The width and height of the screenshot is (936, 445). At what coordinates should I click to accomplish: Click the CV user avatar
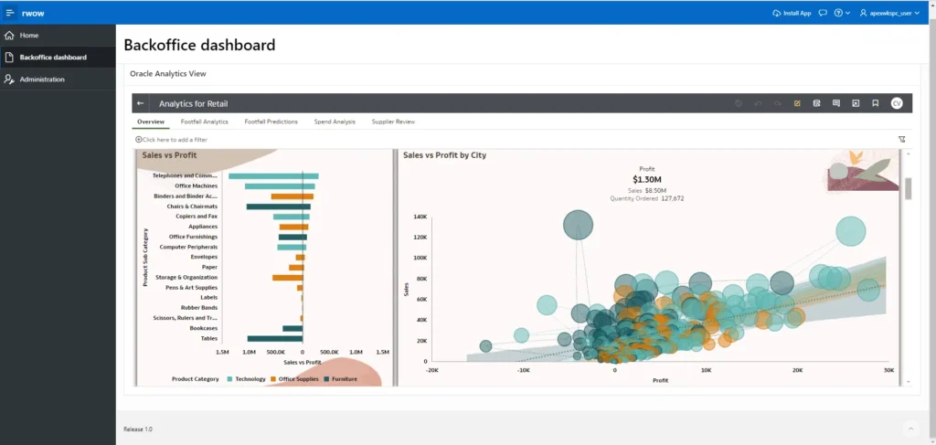point(897,103)
